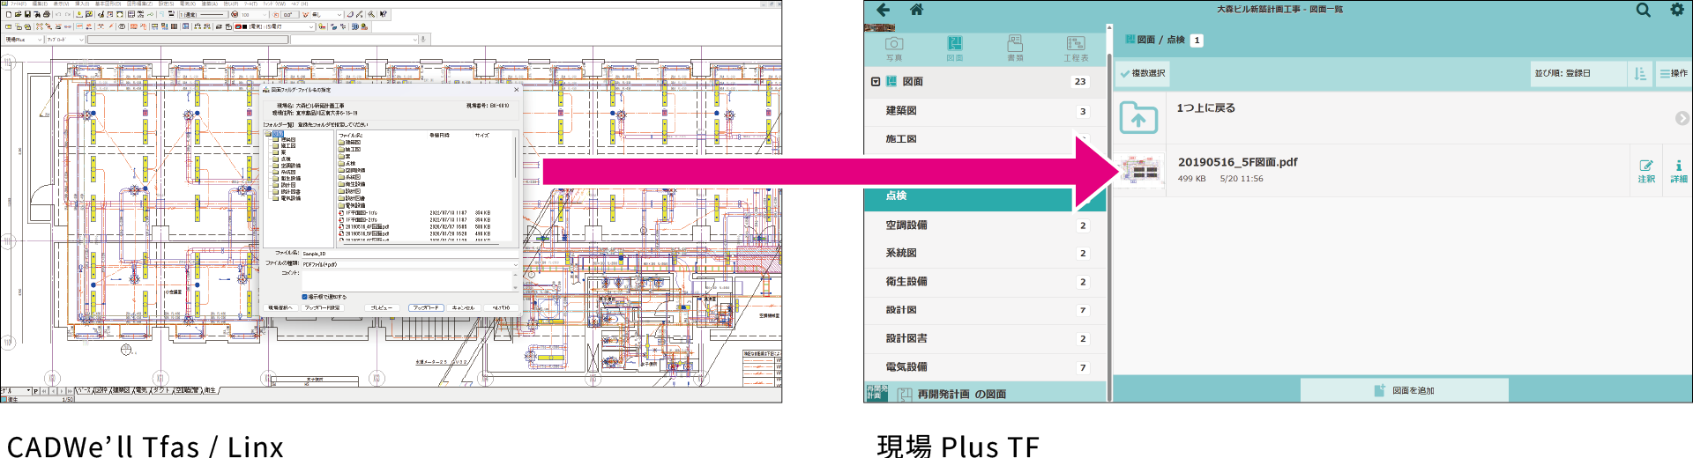Select the 衛生設備 folder in sidebar

pyautogui.click(x=985, y=282)
